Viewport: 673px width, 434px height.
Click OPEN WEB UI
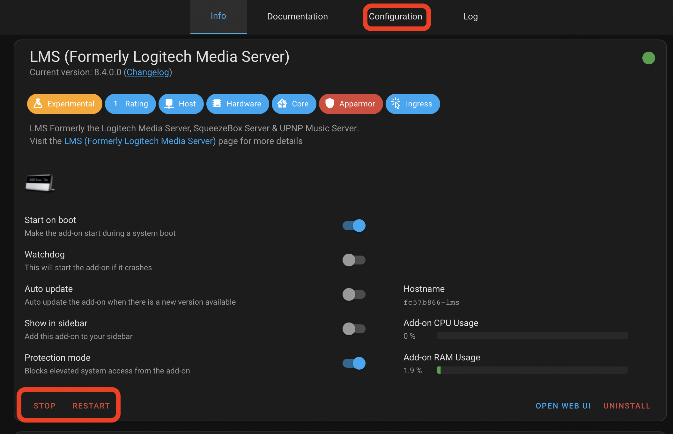coord(563,406)
